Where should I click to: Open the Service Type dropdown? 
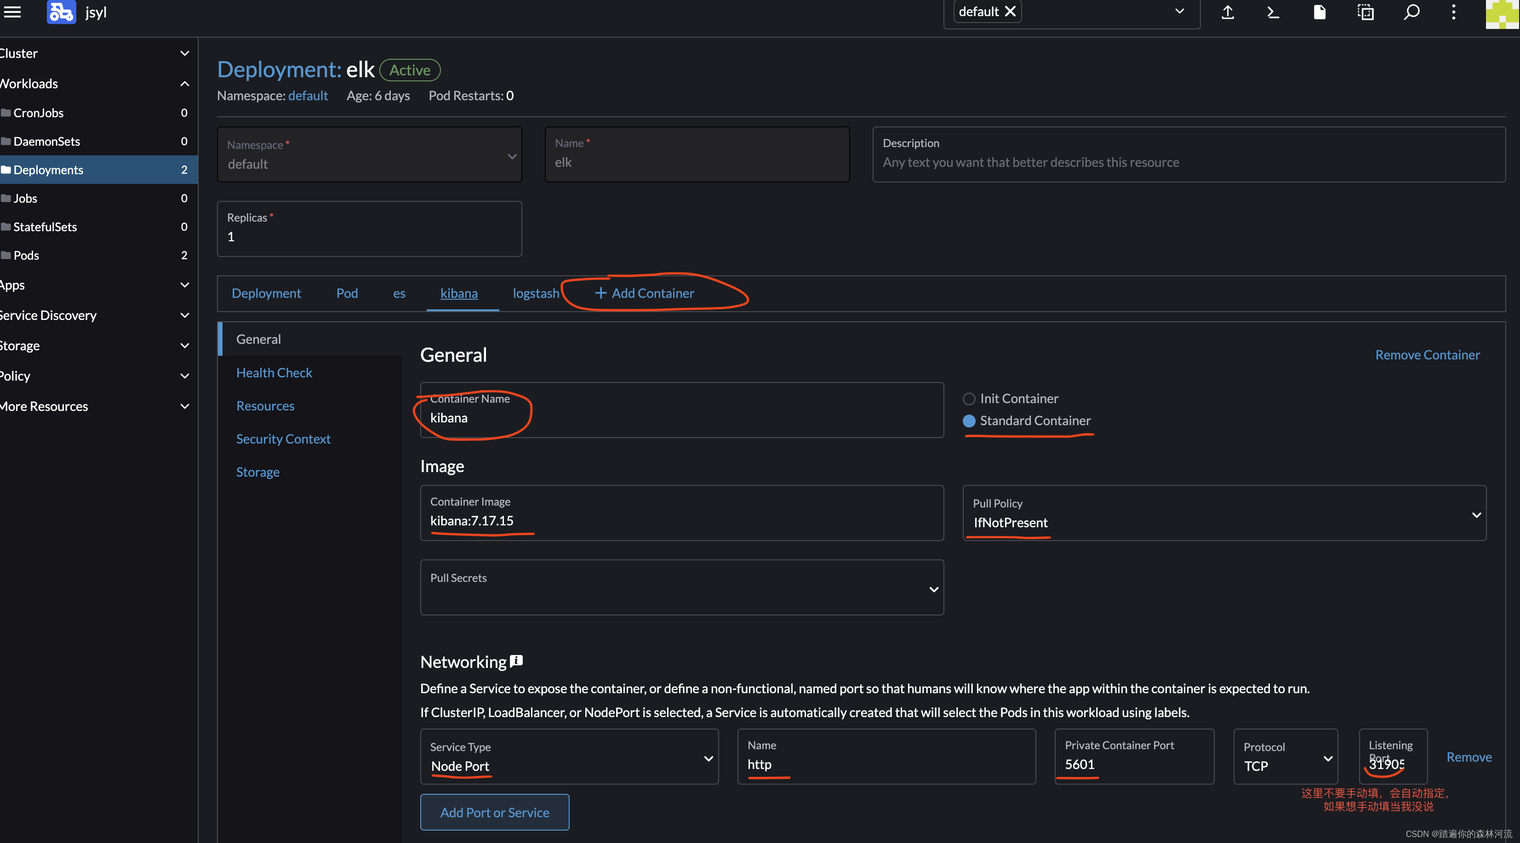tap(569, 756)
